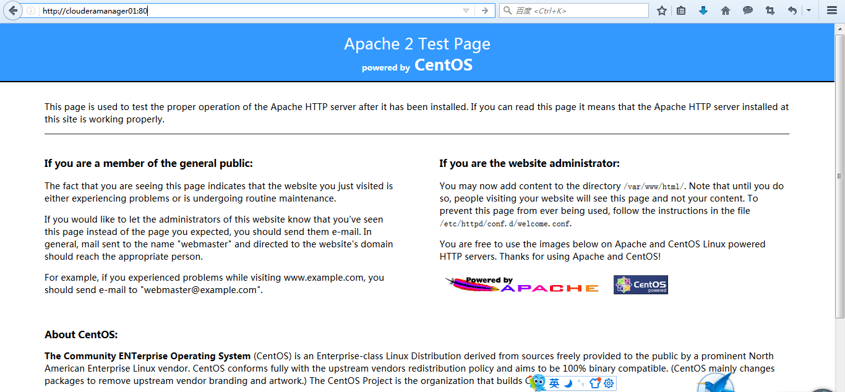Click the undo arrow toolbar icon

(792, 11)
